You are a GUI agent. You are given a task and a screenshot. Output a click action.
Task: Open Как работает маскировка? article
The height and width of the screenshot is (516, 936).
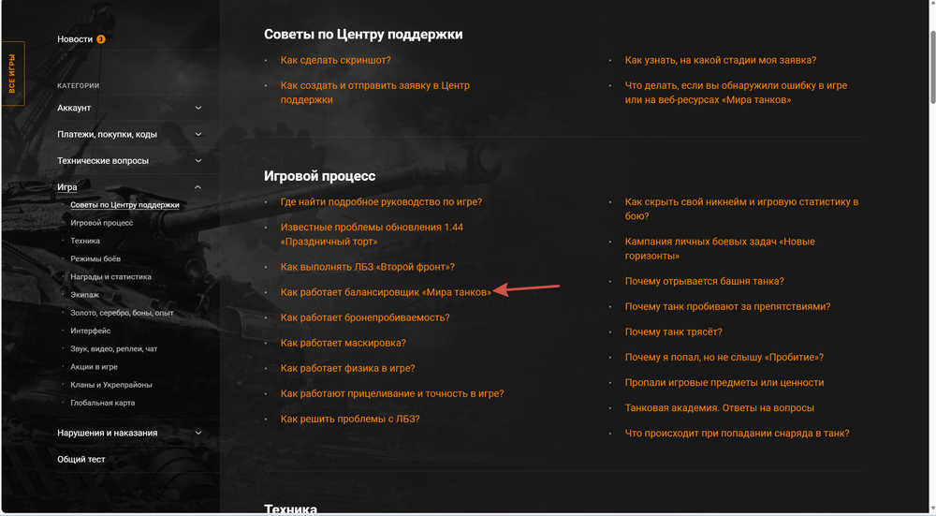click(344, 343)
